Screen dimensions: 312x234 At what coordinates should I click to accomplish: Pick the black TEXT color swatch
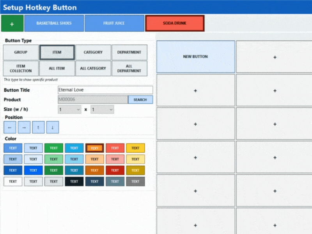[x=74, y=181]
